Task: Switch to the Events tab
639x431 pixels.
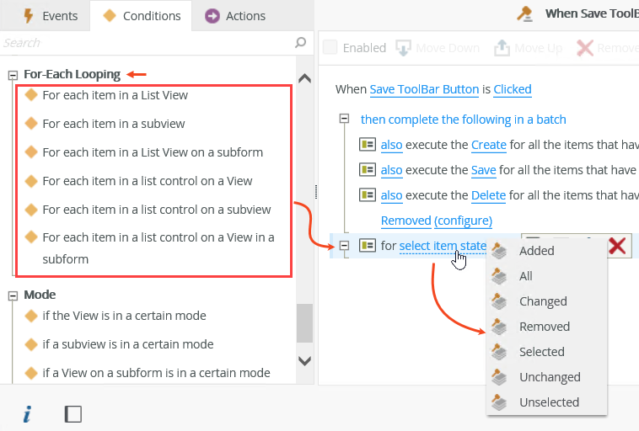Action: click(x=51, y=15)
